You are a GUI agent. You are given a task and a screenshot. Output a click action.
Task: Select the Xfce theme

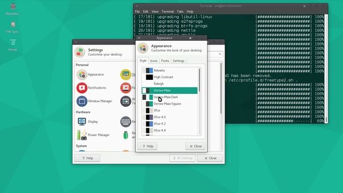coord(169,110)
